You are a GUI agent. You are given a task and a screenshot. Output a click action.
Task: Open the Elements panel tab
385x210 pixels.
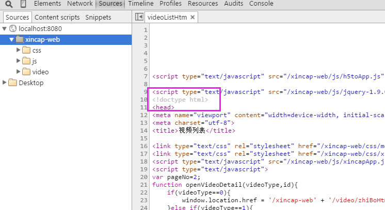tap(47, 4)
